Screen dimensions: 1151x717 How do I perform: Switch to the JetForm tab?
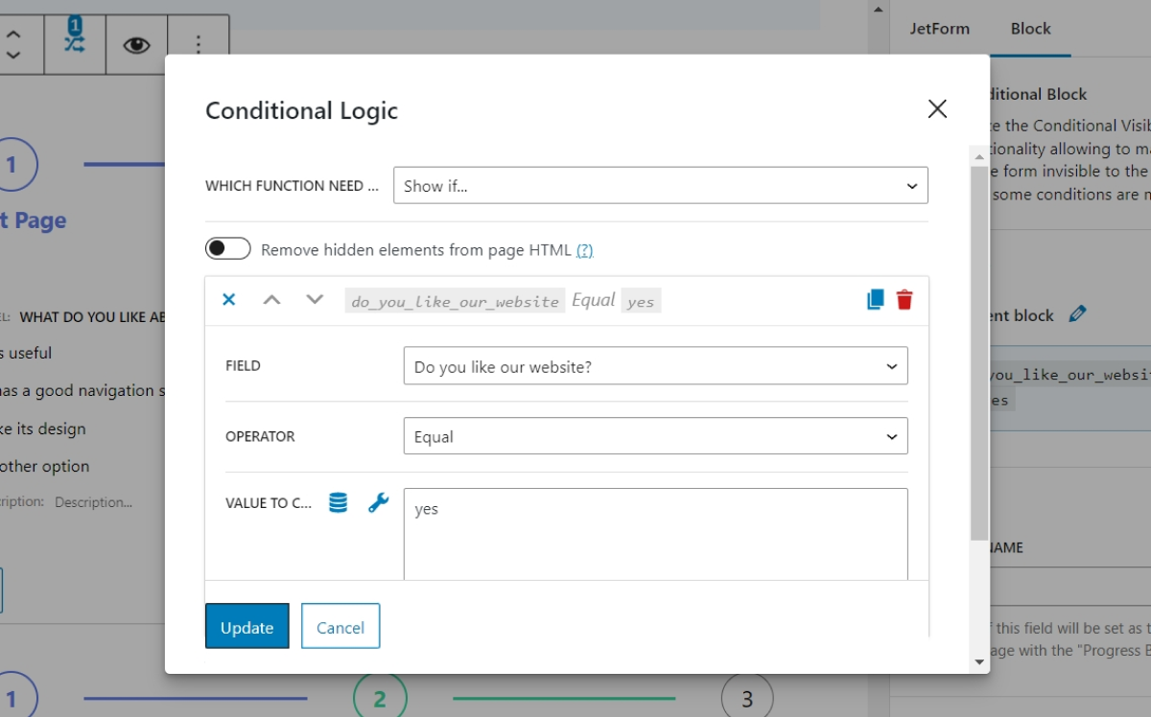(x=939, y=29)
